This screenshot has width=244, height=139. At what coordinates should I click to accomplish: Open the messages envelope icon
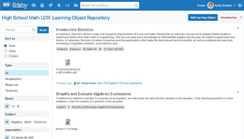click(x=34, y=6)
